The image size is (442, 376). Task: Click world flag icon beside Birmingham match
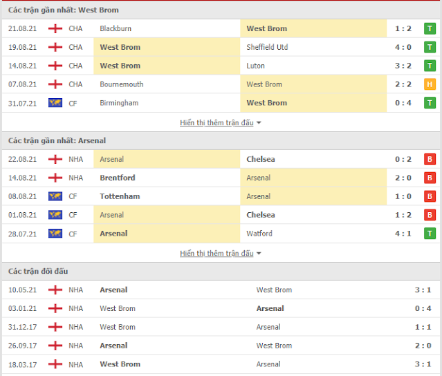click(x=55, y=103)
